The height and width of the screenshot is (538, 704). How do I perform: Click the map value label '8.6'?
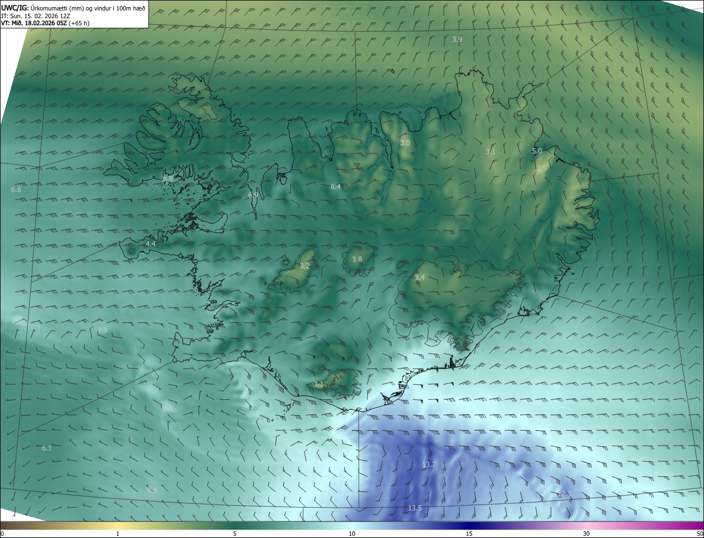168,409
